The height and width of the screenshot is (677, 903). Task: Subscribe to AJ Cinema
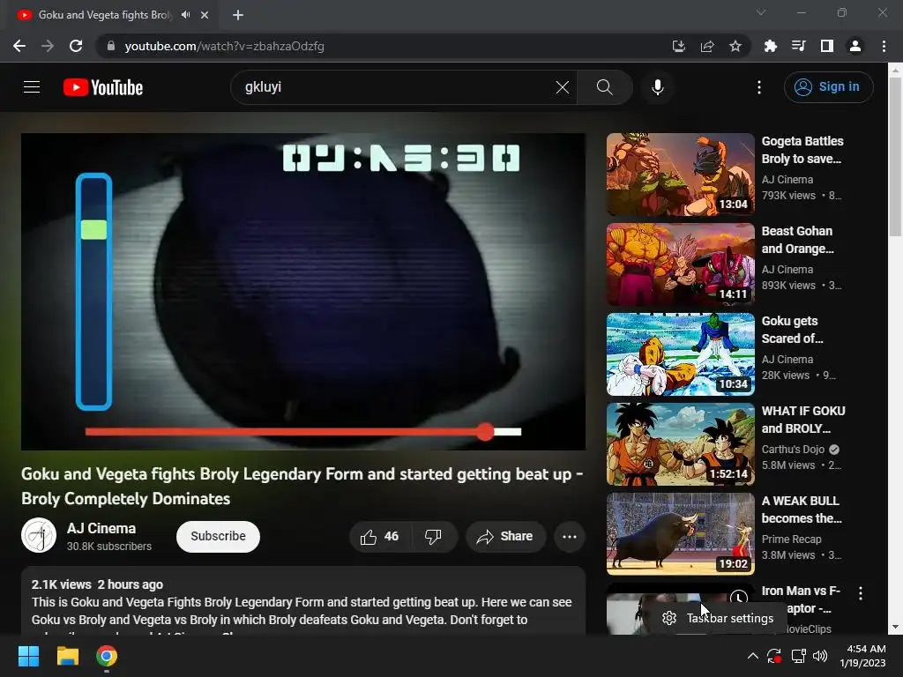219,537
